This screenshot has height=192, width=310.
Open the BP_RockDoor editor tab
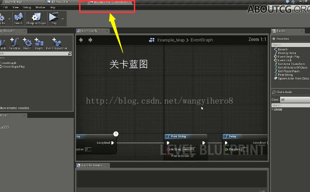tap(60, 2)
